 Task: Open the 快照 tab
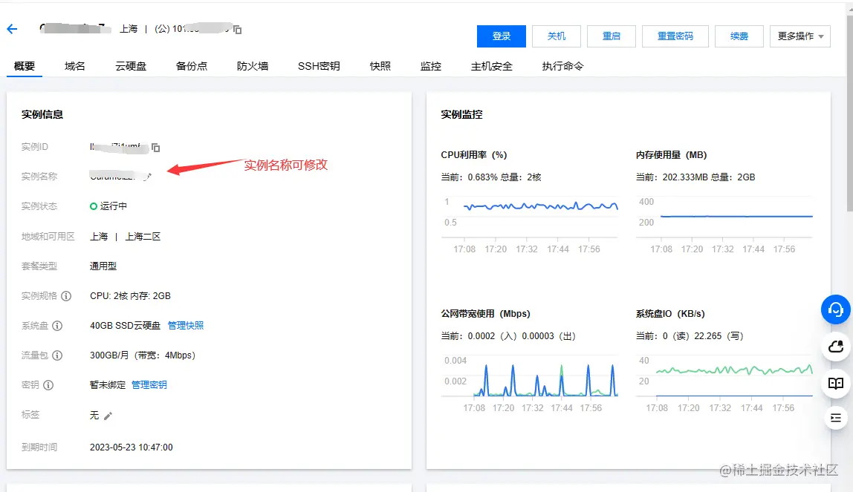tap(380, 66)
